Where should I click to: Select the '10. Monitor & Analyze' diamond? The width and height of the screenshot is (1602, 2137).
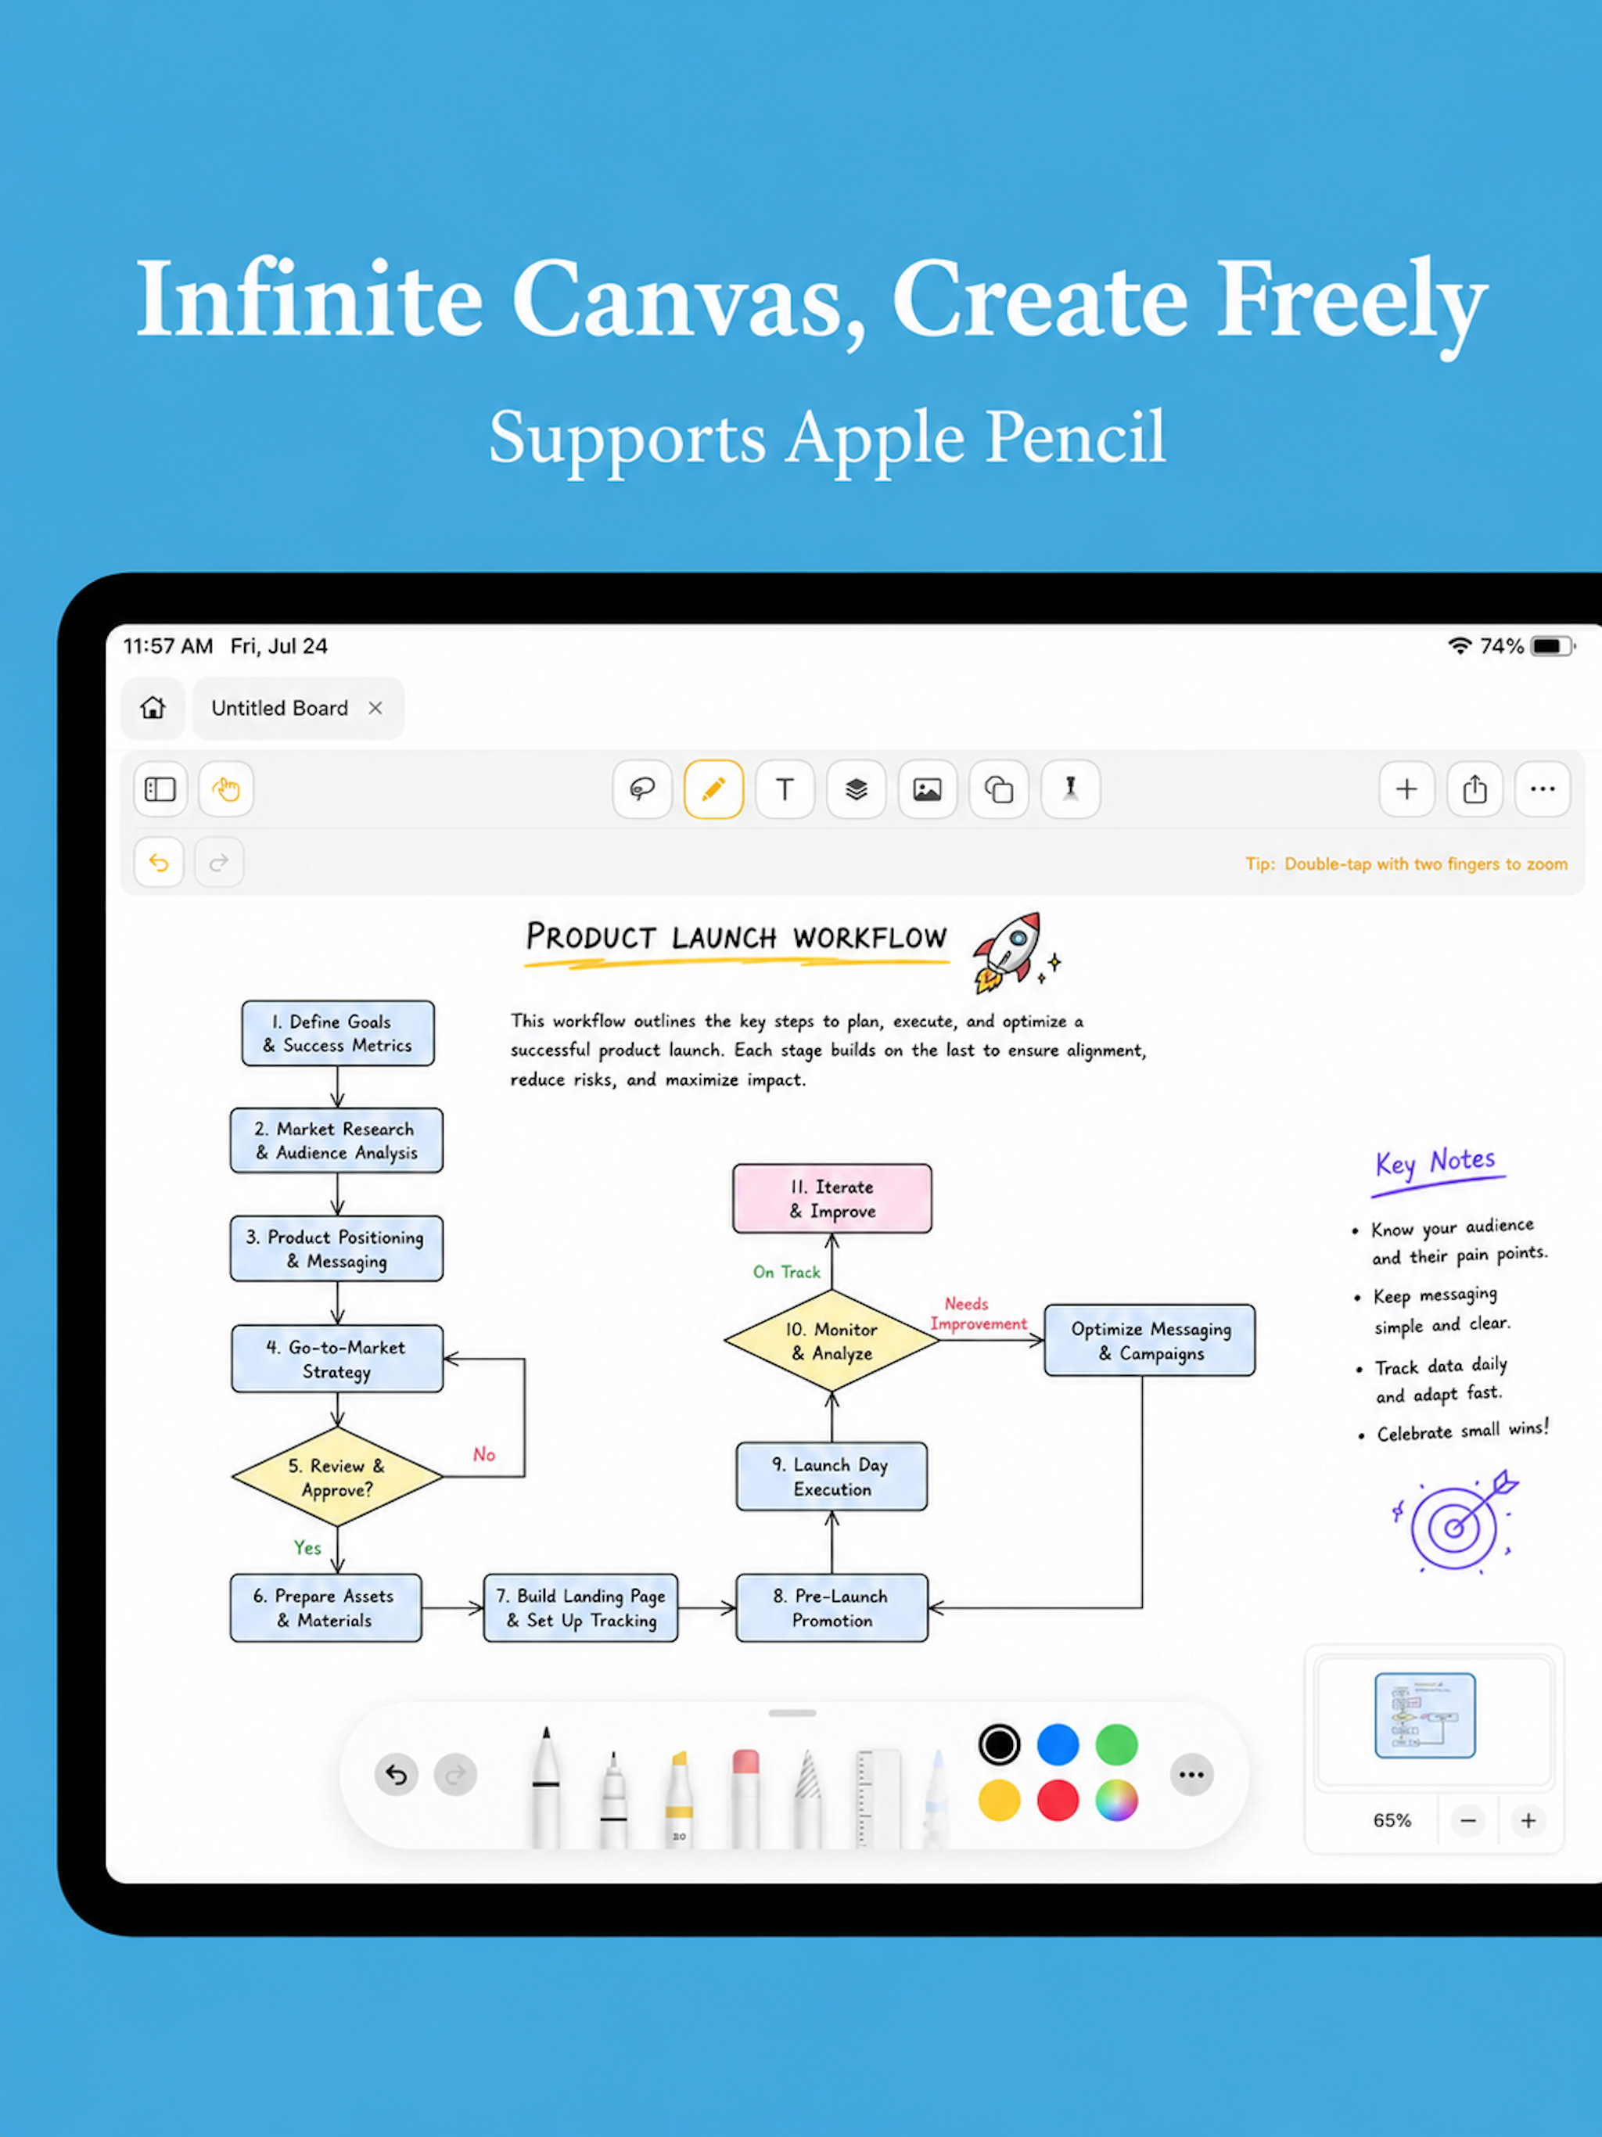(x=832, y=1341)
